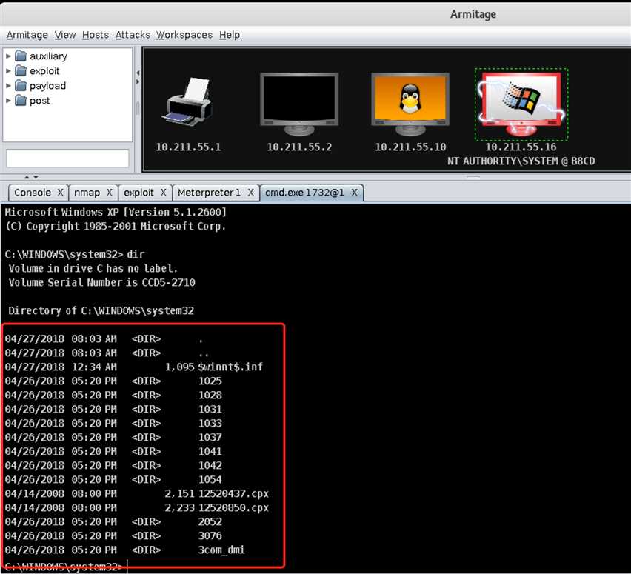
Task: Click the exploit folder icon
Action: click(x=21, y=71)
